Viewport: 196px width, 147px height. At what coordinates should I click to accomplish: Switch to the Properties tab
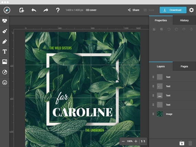point(161,20)
